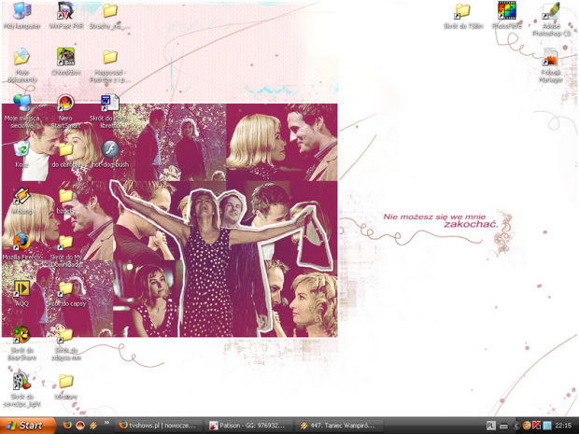Switch to tvshows.pl Firefox taskbar window
Viewport: 579px width, 434px height.
click(x=156, y=426)
